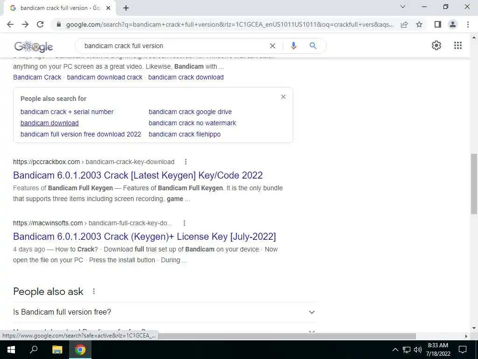478x359 pixels.
Task: Click the macwinsofts.com result URL
Action: click(93, 223)
